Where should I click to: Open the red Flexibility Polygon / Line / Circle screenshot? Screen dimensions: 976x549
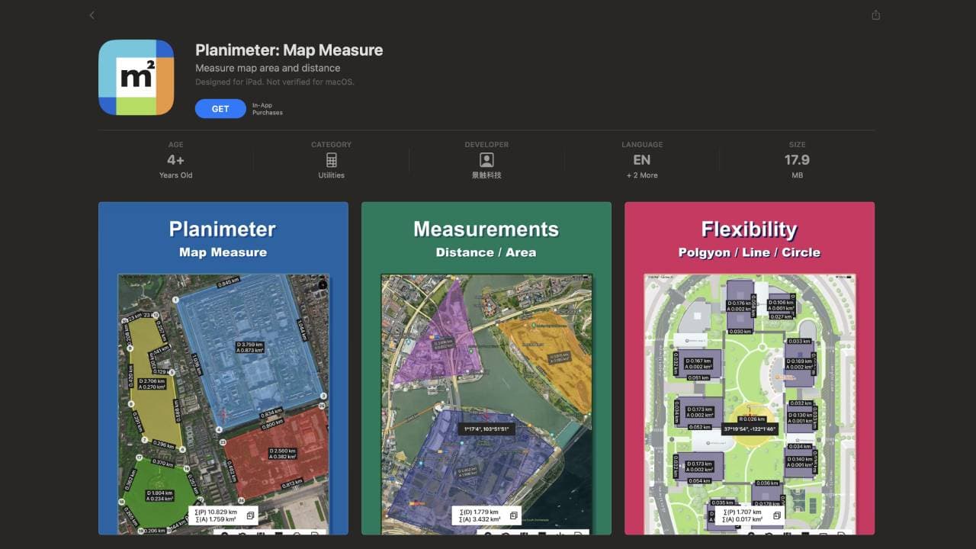750,368
